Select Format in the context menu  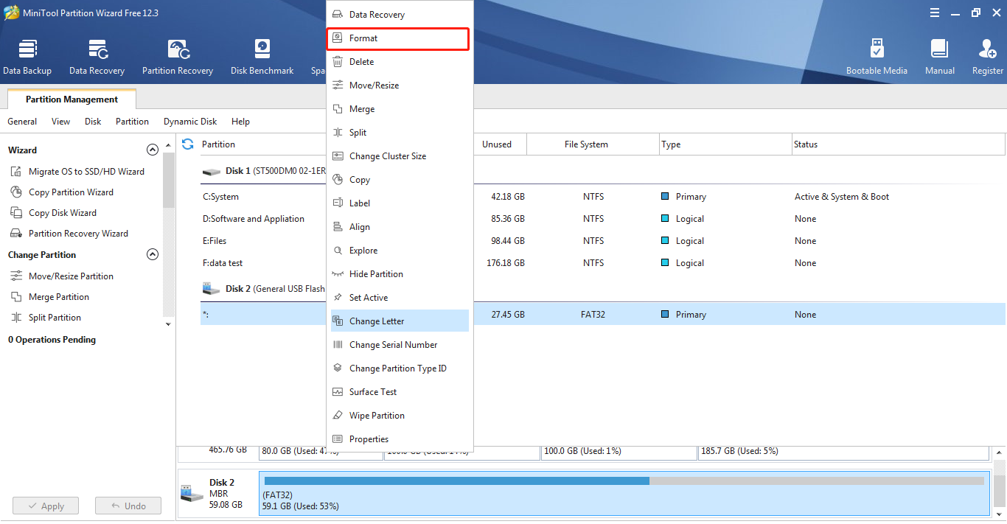[397, 38]
